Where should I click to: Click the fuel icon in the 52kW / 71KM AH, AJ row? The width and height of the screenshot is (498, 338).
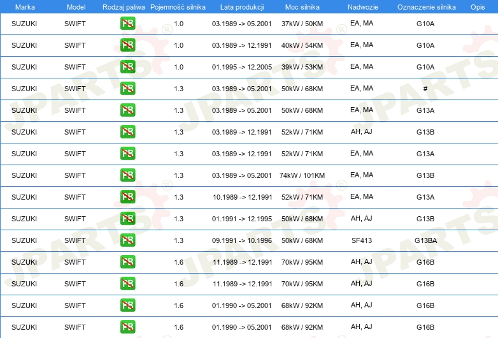(x=127, y=131)
